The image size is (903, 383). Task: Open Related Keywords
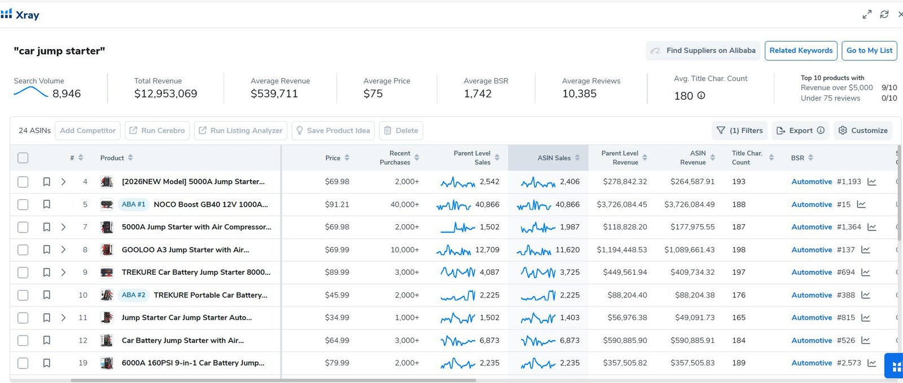coord(801,51)
